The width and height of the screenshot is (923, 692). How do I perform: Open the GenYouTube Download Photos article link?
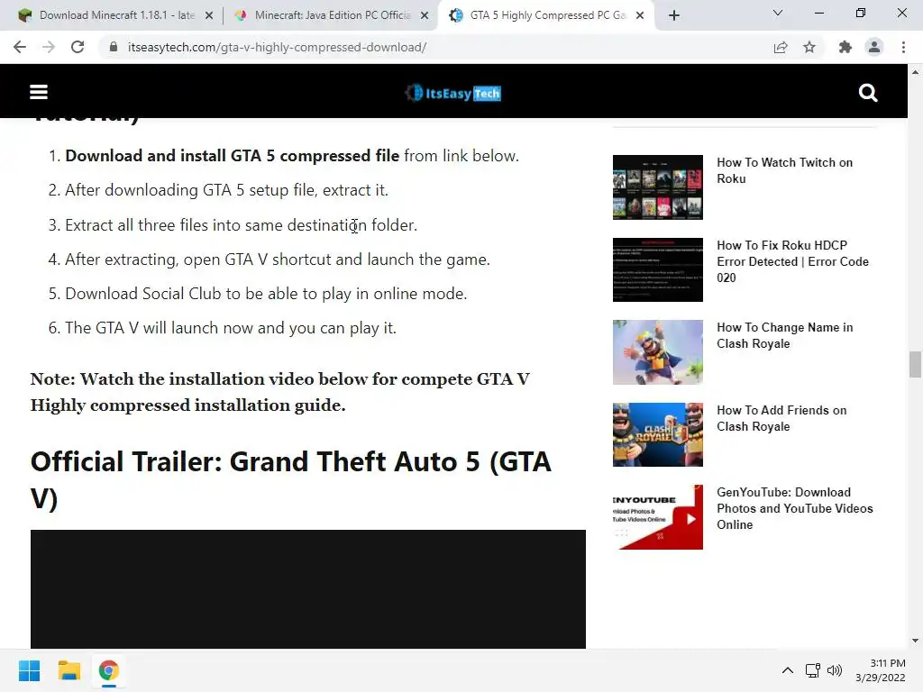pyautogui.click(x=795, y=508)
